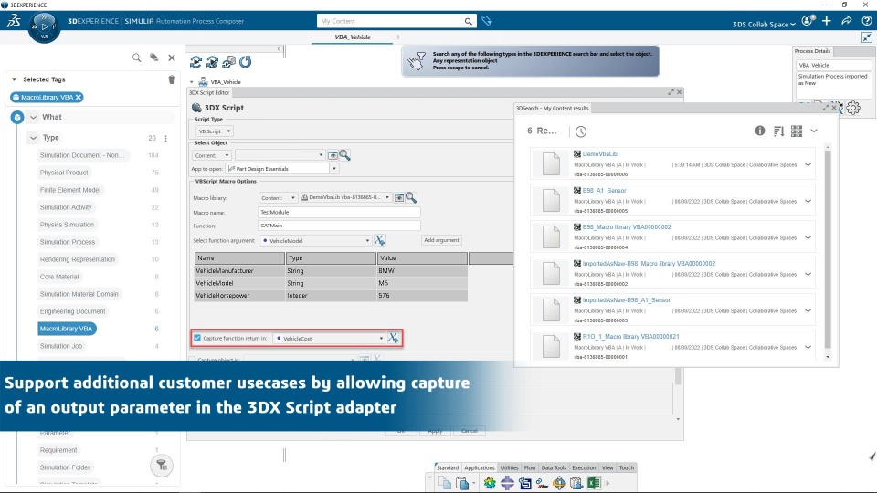Switch to the Data Tools toolbar tab

554,467
